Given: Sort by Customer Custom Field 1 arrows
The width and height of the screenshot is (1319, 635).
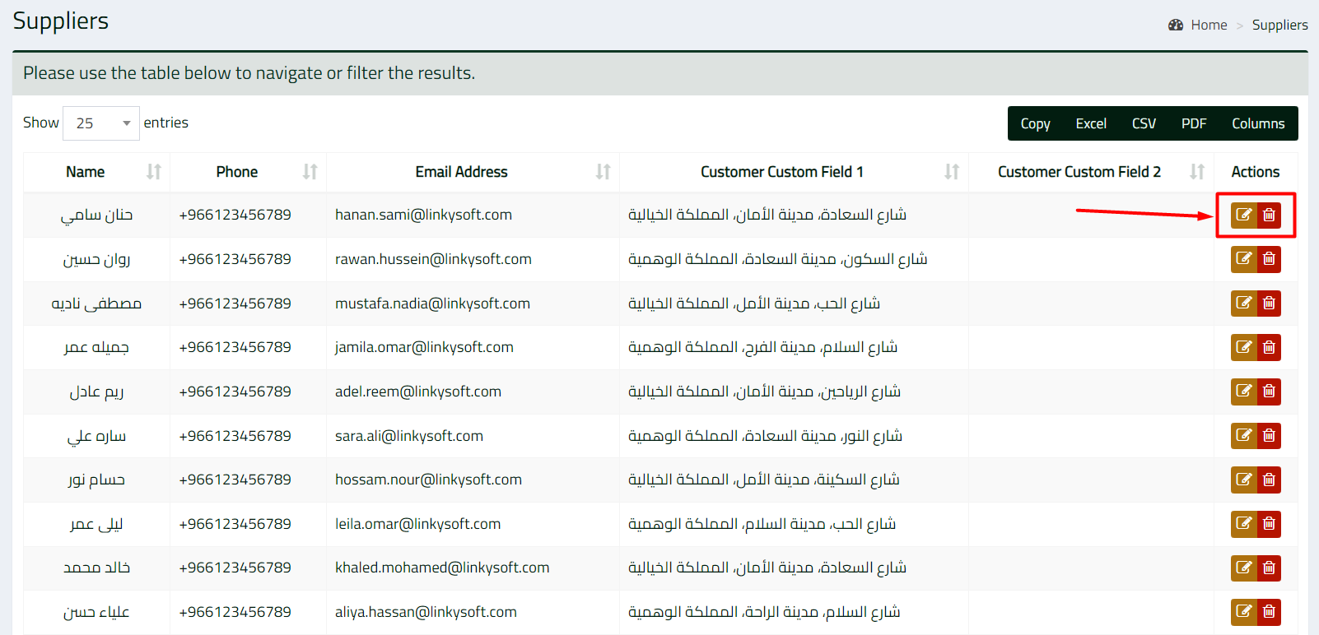Looking at the screenshot, I should (952, 171).
